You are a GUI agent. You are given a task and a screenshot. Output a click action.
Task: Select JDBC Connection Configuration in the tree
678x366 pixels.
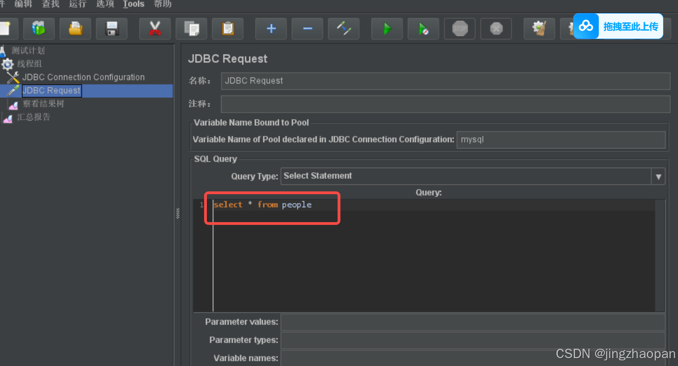(83, 77)
